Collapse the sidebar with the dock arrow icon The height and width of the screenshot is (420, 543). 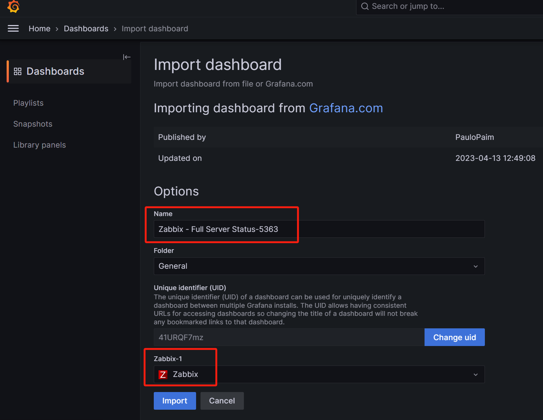[x=127, y=57]
